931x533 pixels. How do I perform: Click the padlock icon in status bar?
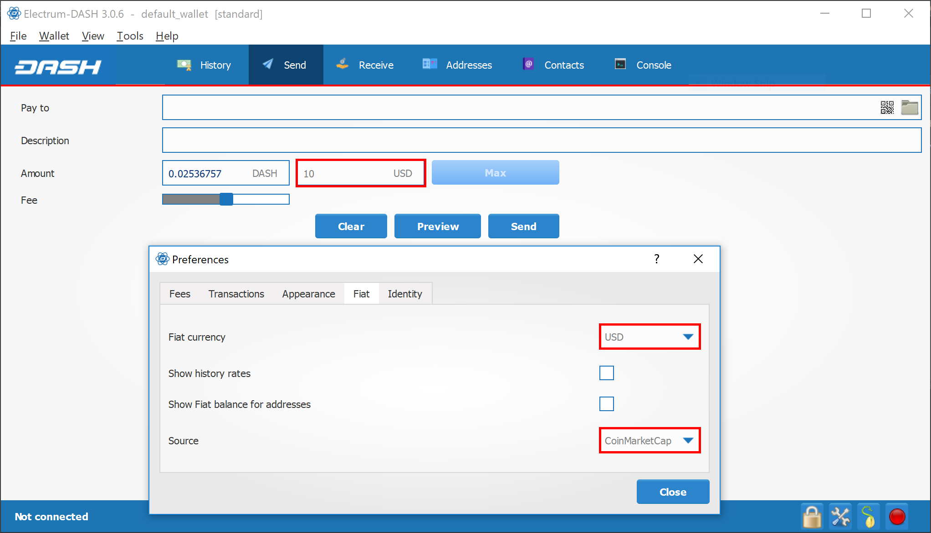tap(812, 517)
